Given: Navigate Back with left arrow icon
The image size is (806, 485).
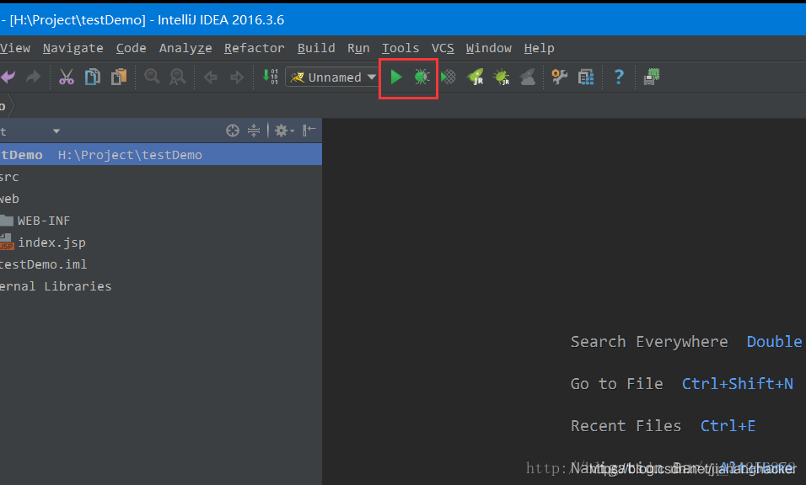Looking at the screenshot, I should coord(210,77).
